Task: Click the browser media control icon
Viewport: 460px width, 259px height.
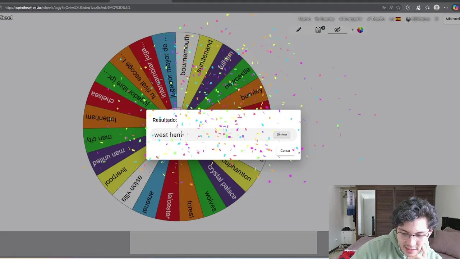Action: pyautogui.click(x=418, y=8)
